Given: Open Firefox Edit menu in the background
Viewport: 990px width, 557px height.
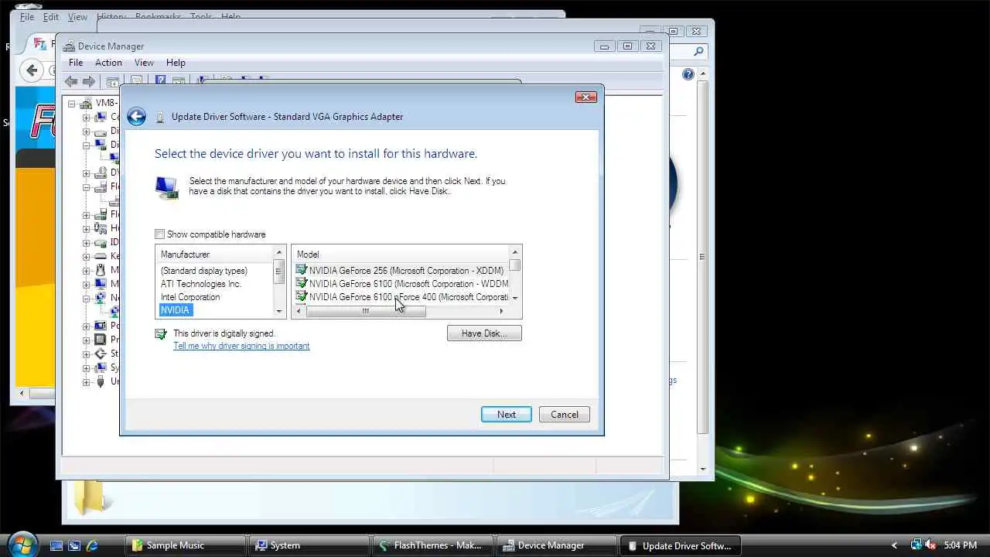Looking at the screenshot, I should tap(51, 17).
